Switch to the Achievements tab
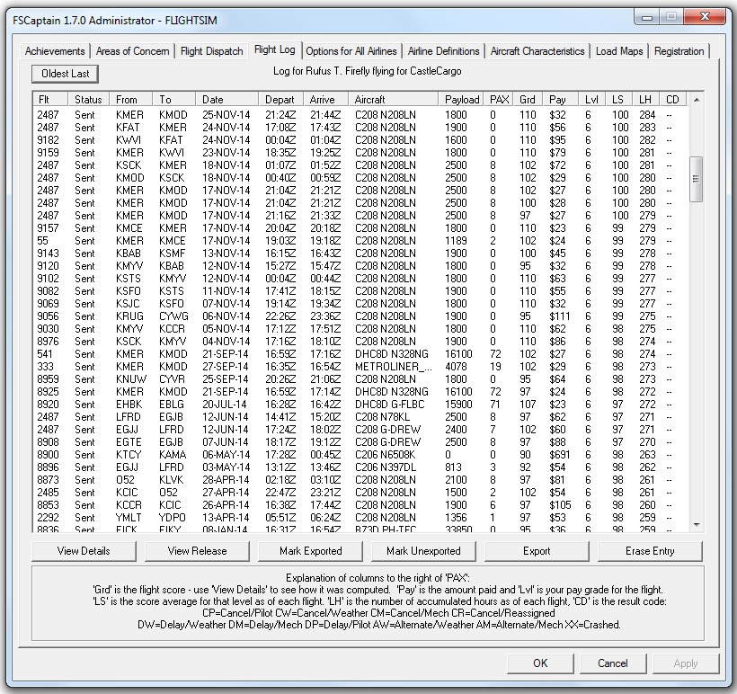737x694 pixels. pyautogui.click(x=55, y=50)
